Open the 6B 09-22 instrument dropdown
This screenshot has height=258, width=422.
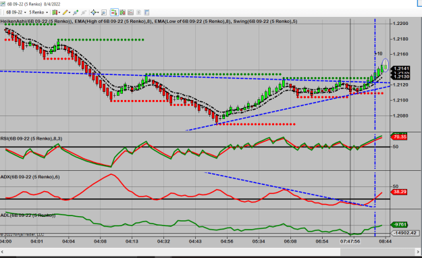point(16,12)
